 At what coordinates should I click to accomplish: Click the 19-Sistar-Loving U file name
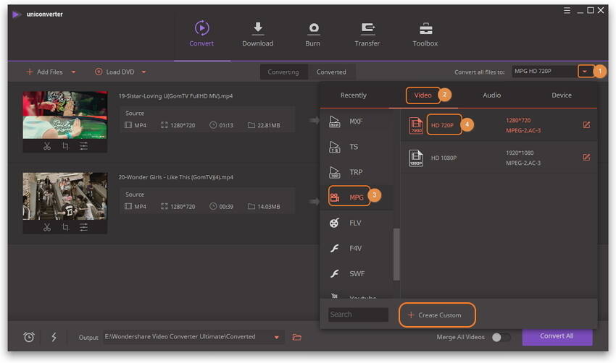coord(175,96)
